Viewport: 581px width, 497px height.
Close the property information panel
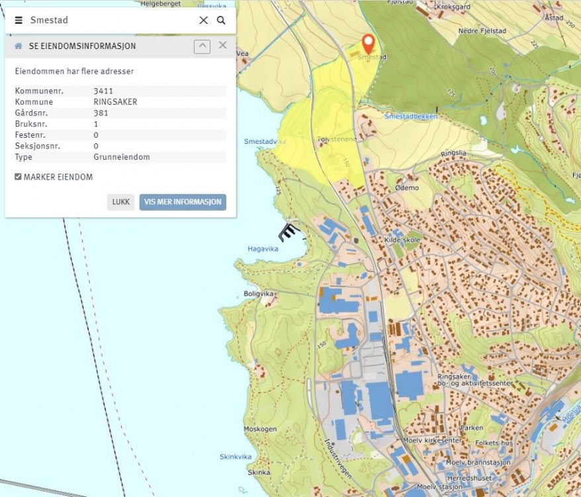[x=222, y=46]
